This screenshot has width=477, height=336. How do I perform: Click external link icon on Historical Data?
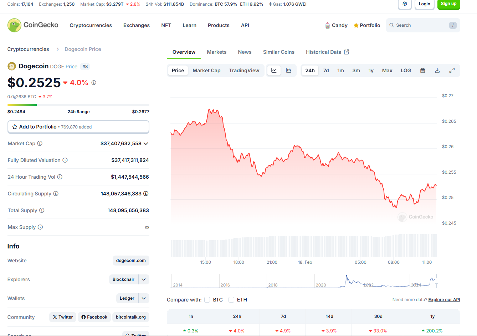347,52
